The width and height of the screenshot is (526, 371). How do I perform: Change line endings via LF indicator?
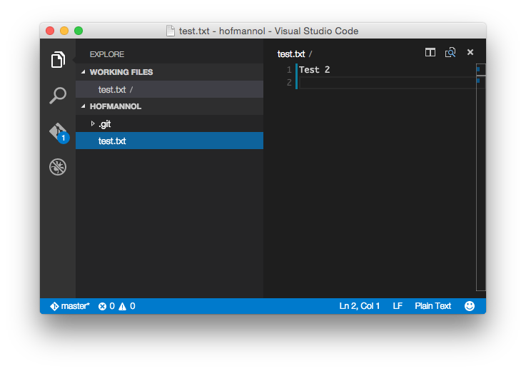coord(398,306)
